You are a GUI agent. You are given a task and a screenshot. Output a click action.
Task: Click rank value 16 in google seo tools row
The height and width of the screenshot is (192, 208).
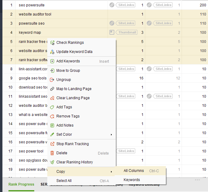141,78
